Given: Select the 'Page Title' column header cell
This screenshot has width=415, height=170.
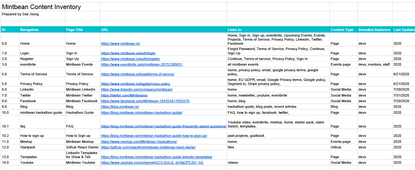Looking at the screenshot, I should pyautogui.click(x=83, y=30).
